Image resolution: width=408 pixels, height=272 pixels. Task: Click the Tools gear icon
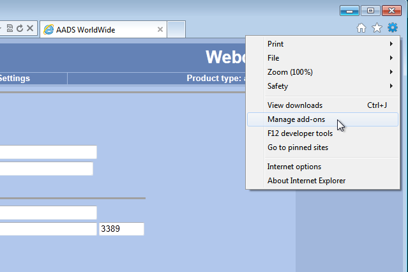click(393, 28)
